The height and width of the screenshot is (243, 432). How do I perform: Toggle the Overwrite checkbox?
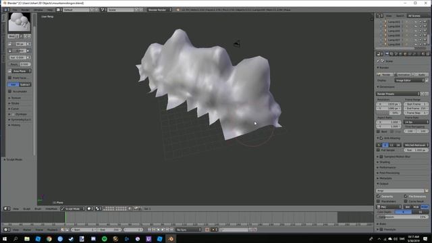click(378, 196)
